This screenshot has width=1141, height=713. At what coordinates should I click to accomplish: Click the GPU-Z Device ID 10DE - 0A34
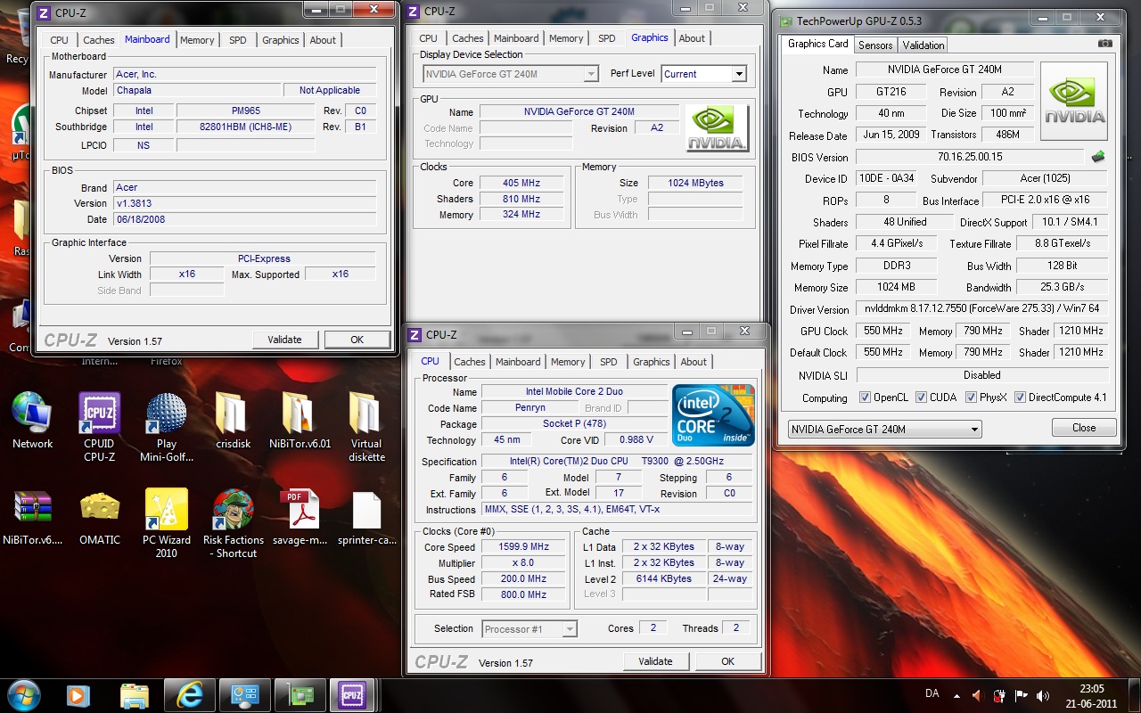pos(886,178)
